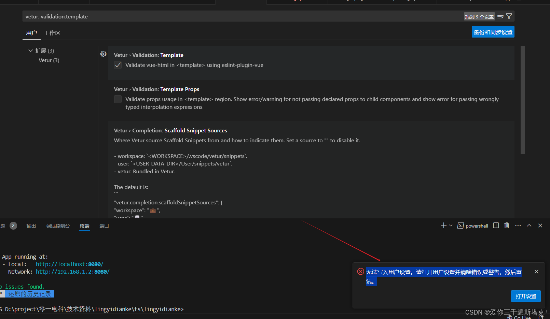This screenshot has height=319, width=550.
Task: Open the terminal launch profile dropdown chevron
Action: pos(451,226)
